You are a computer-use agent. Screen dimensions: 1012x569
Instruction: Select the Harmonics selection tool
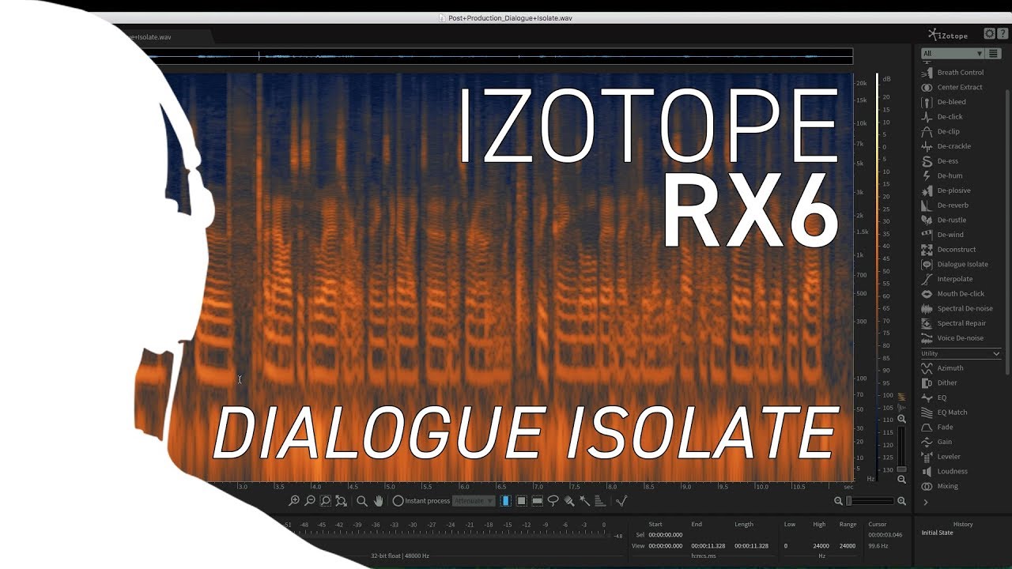coord(599,501)
